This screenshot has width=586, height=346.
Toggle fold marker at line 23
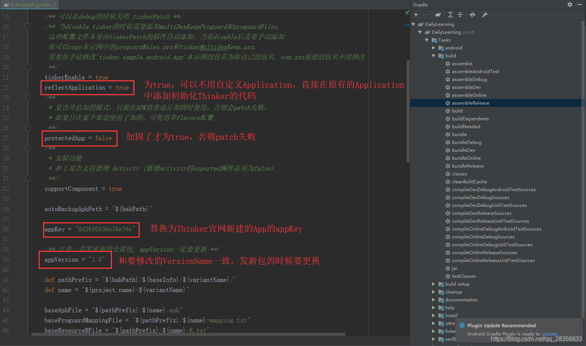[x=28, y=97]
